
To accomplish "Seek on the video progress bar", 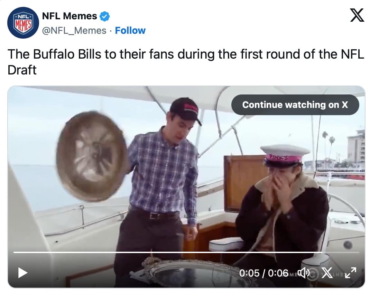I will point(173,252).
